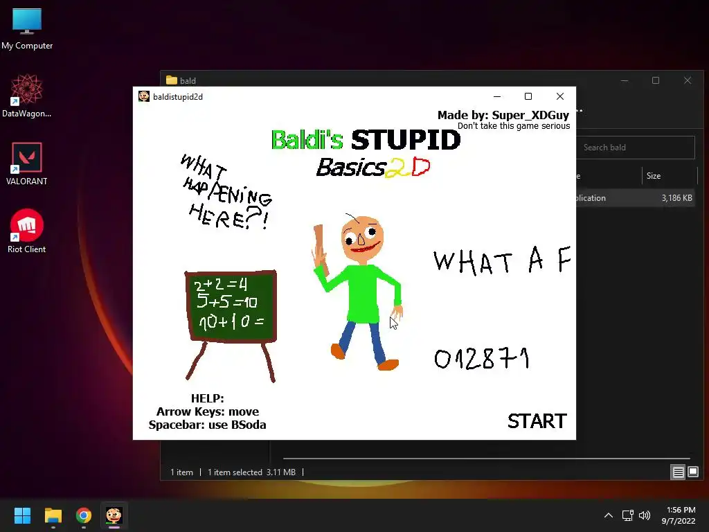Switch Explorer to large thumbnails view icon

click(x=693, y=472)
